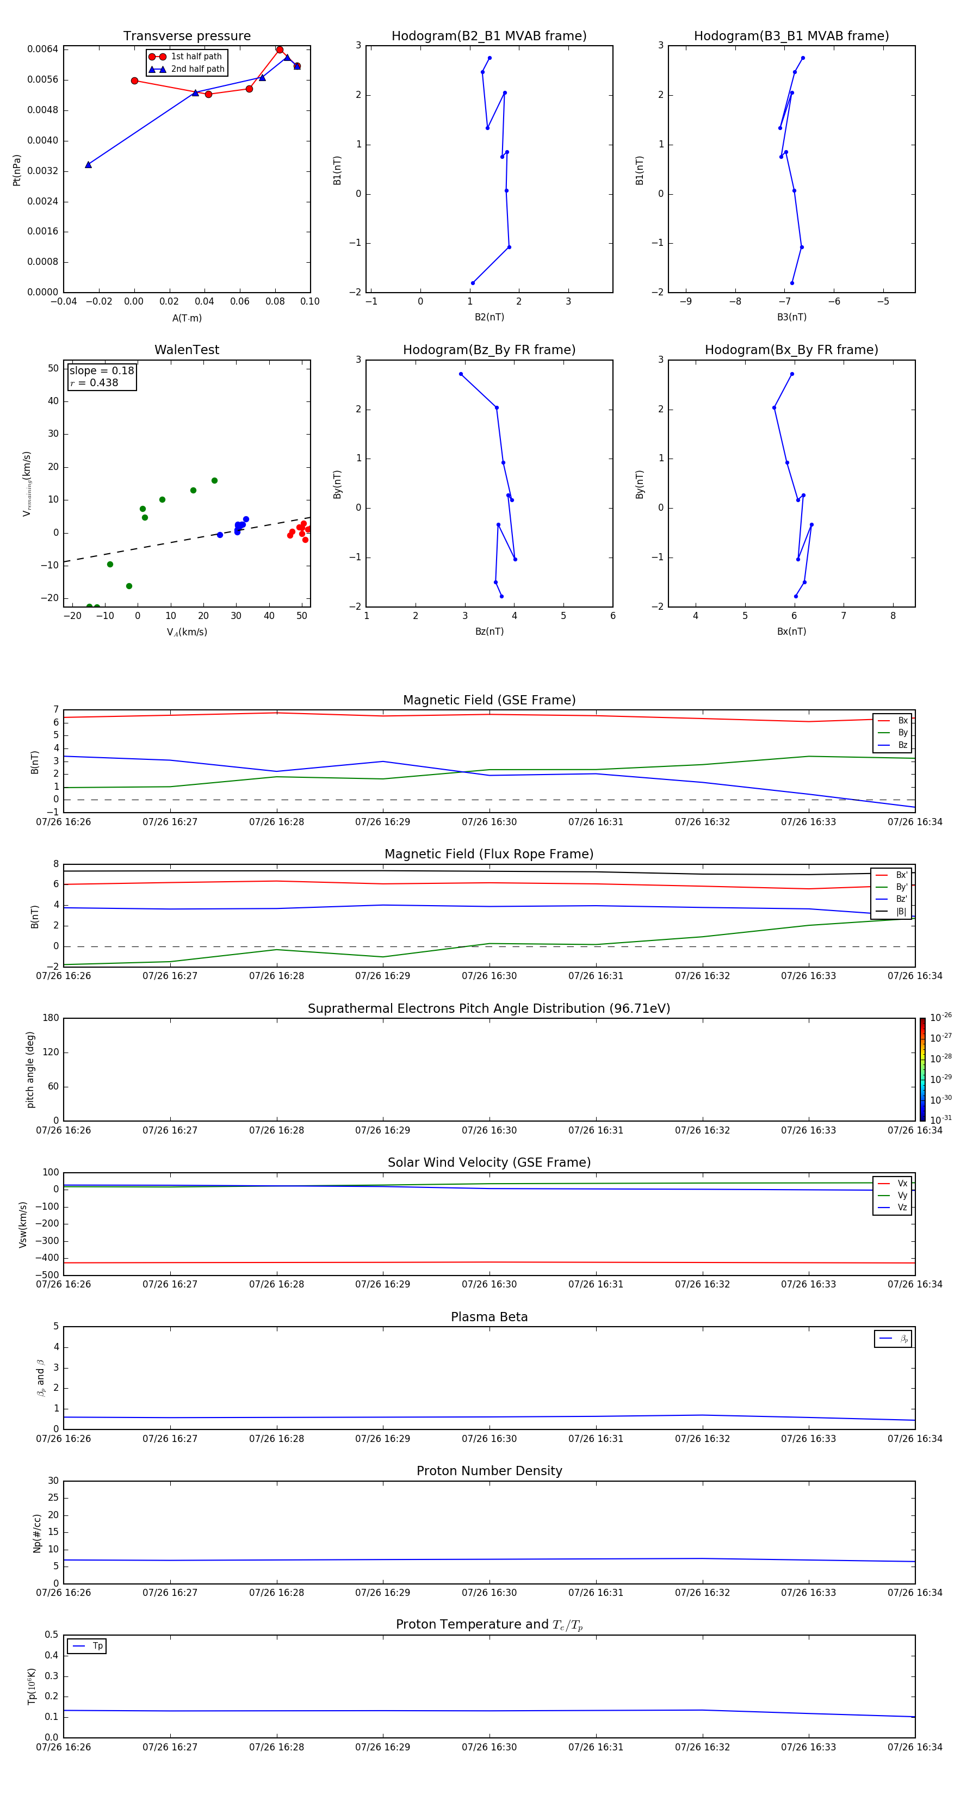Viewport: 979px width, 1795px height.
Task: Select the "2nd half path" legend entry
Action: point(187,69)
